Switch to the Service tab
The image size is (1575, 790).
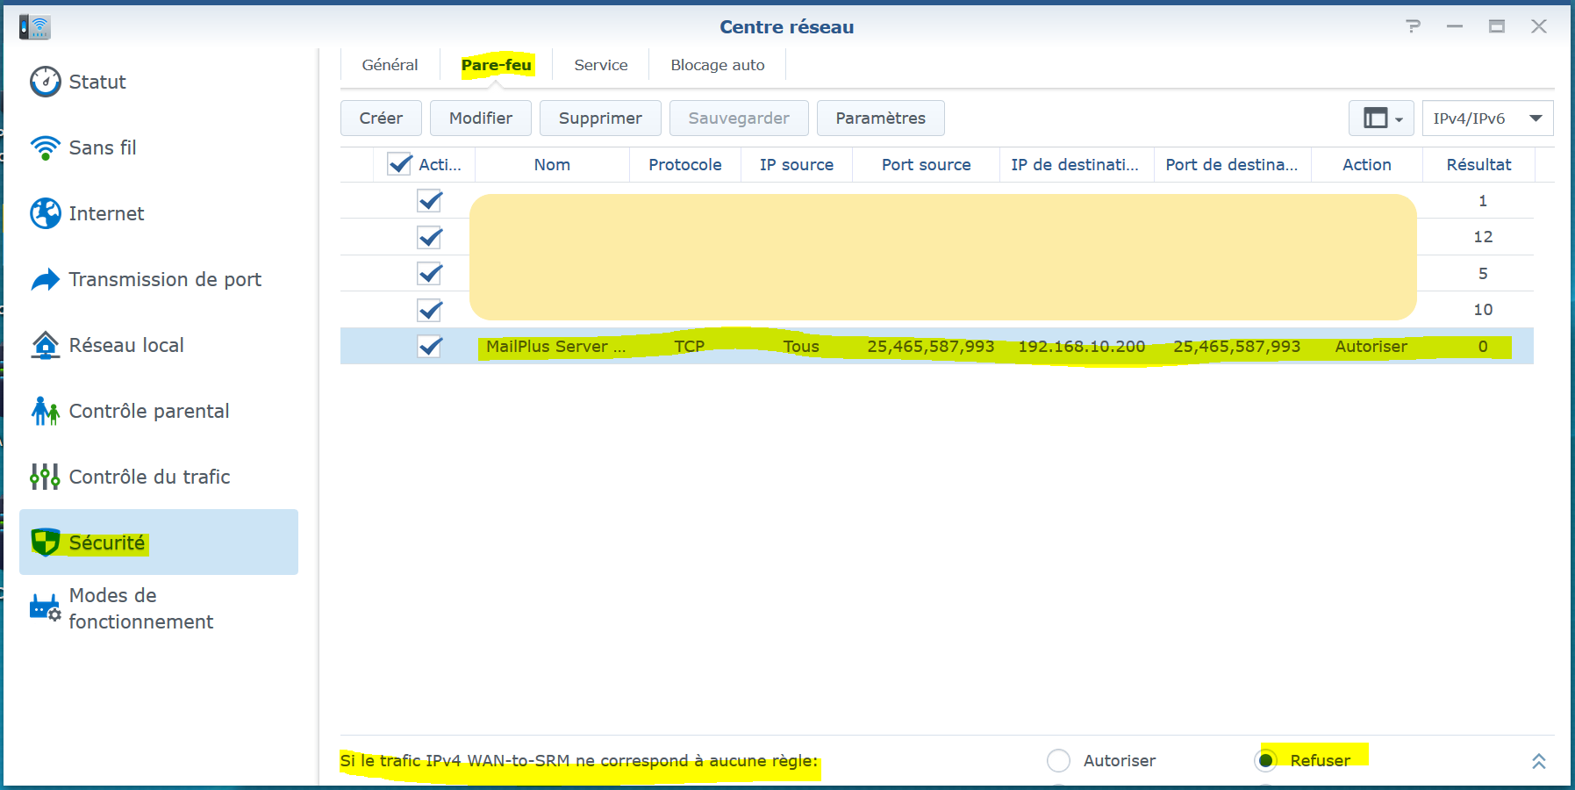[600, 65]
